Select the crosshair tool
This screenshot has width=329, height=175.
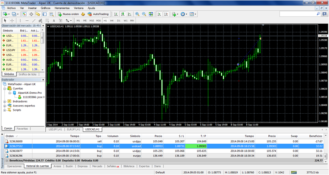[x=12, y=20]
